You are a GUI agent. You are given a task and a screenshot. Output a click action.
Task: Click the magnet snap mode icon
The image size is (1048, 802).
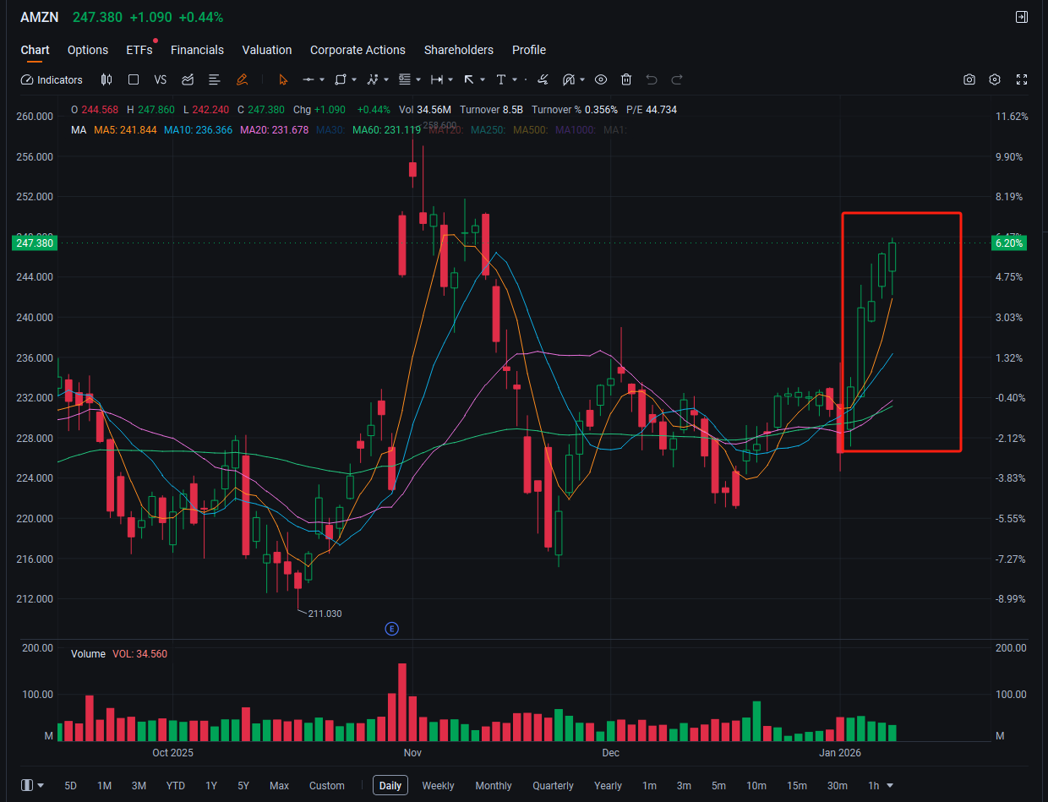coord(569,79)
